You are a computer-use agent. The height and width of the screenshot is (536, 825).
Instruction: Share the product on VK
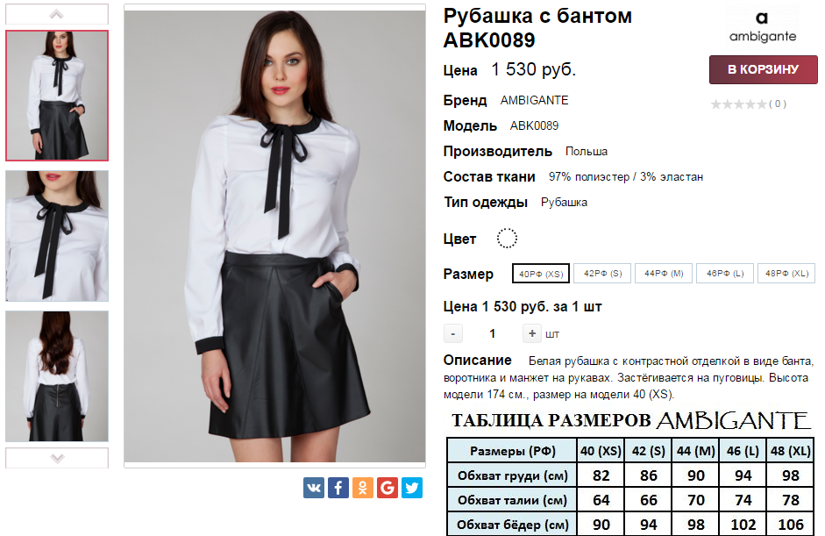pos(314,488)
